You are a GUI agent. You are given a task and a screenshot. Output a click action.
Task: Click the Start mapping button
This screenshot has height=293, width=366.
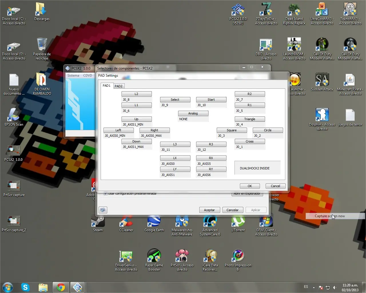[211, 100]
